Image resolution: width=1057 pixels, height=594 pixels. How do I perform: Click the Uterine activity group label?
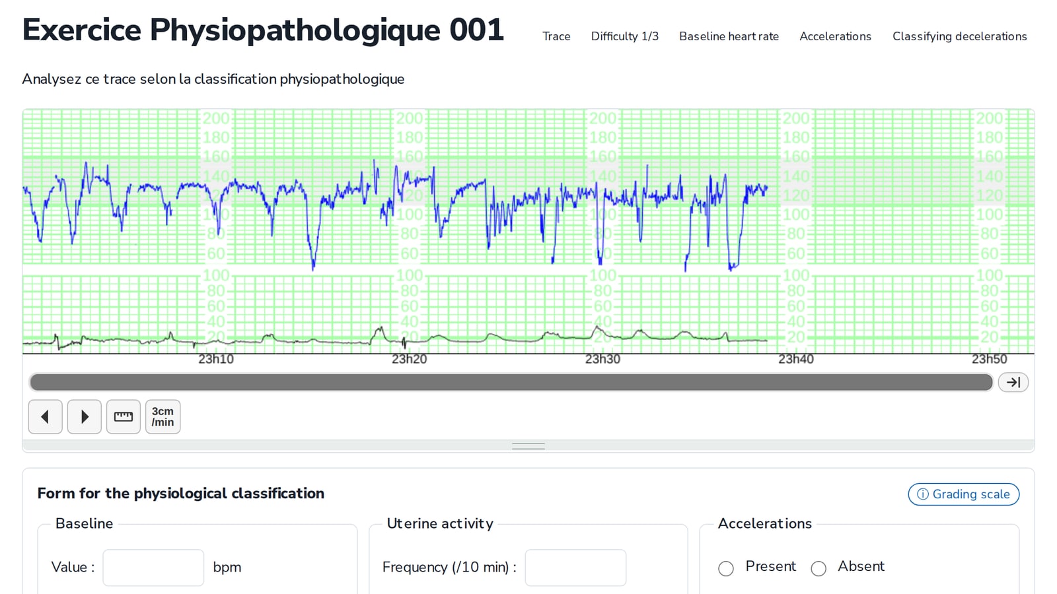[440, 523]
